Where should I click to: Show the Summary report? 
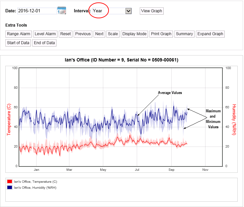(x=184, y=34)
